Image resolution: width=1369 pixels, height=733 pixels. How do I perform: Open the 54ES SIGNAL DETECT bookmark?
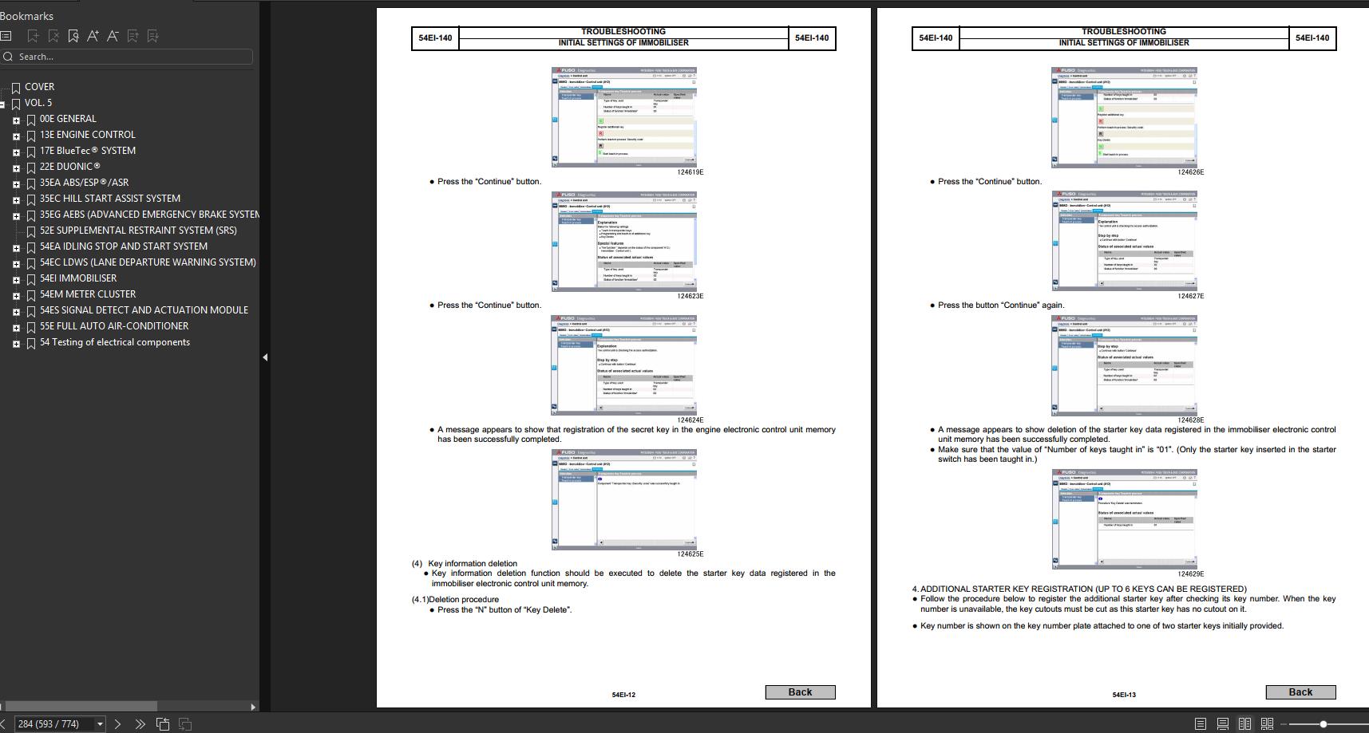coord(144,310)
